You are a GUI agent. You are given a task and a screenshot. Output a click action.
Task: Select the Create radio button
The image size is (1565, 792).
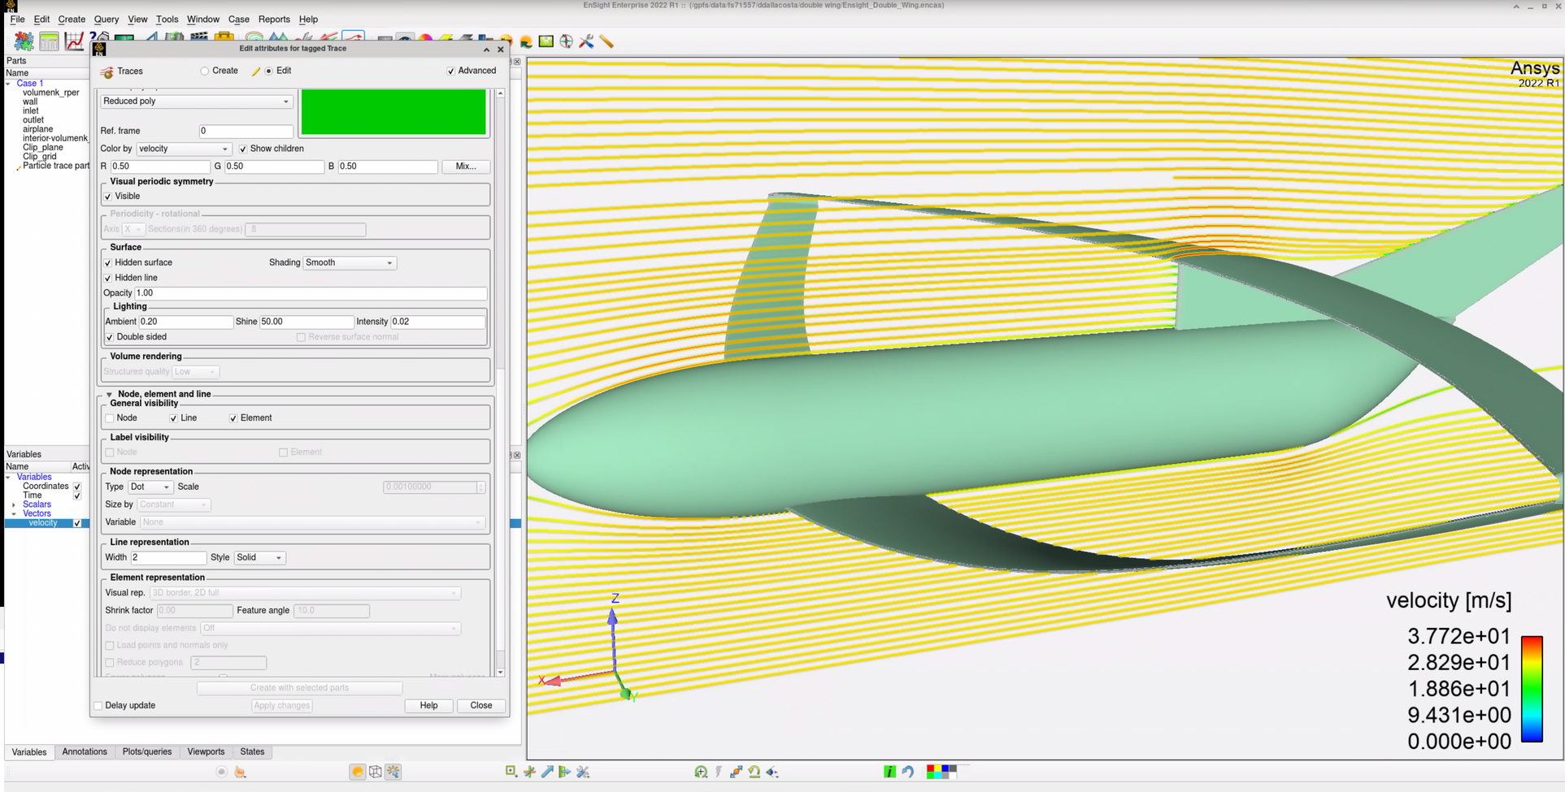point(205,71)
